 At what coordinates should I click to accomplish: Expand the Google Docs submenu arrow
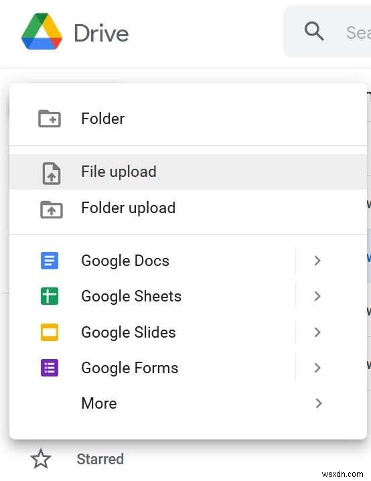click(x=317, y=261)
